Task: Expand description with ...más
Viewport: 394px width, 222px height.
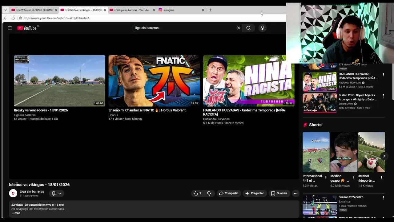Action: tap(16, 213)
